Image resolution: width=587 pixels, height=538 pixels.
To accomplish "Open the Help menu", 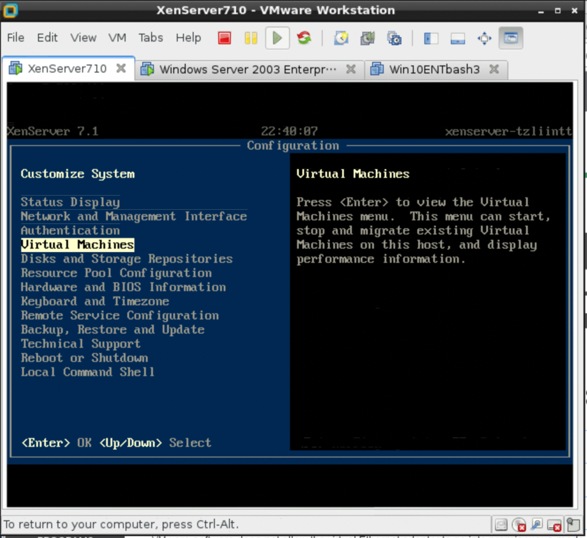I will (x=188, y=38).
